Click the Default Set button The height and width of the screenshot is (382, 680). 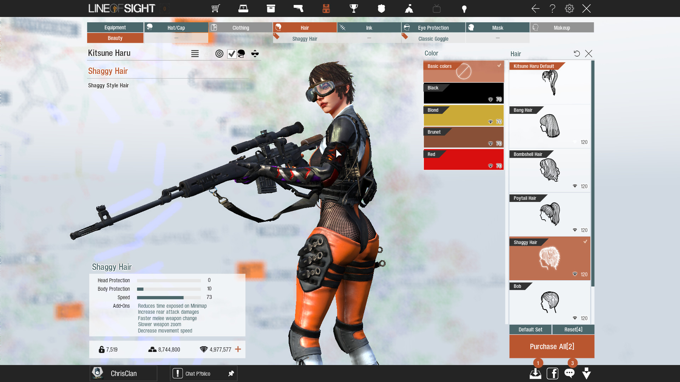click(x=530, y=329)
